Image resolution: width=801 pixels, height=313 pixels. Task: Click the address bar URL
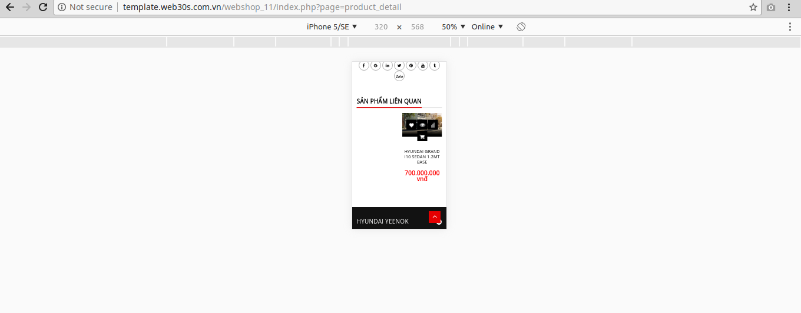pyautogui.click(x=262, y=8)
